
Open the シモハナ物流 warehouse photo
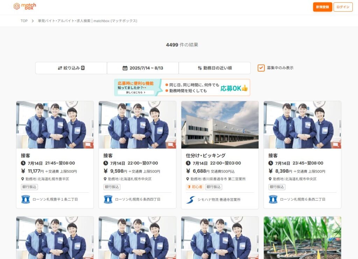[x=220, y=125]
